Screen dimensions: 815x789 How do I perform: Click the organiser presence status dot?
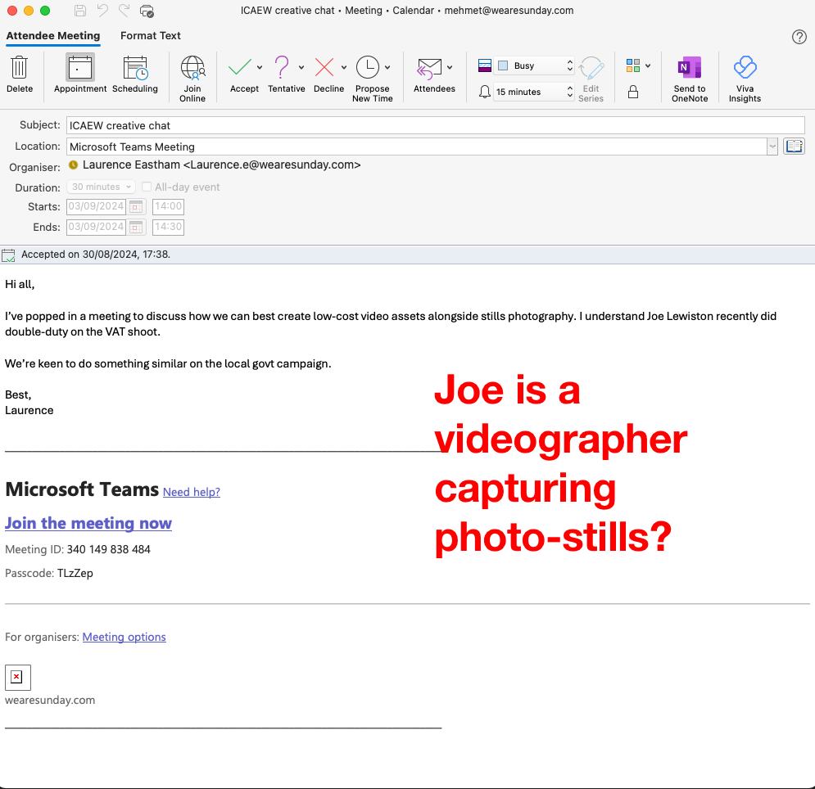[x=73, y=165]
